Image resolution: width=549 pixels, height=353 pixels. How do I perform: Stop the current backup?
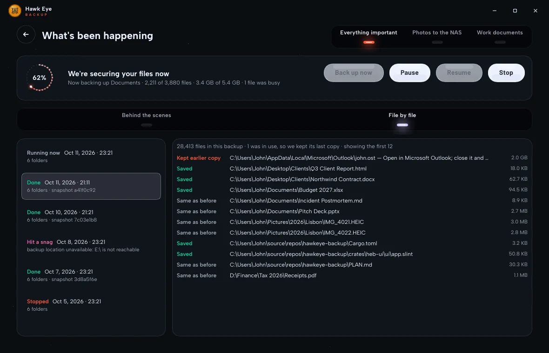506,73
